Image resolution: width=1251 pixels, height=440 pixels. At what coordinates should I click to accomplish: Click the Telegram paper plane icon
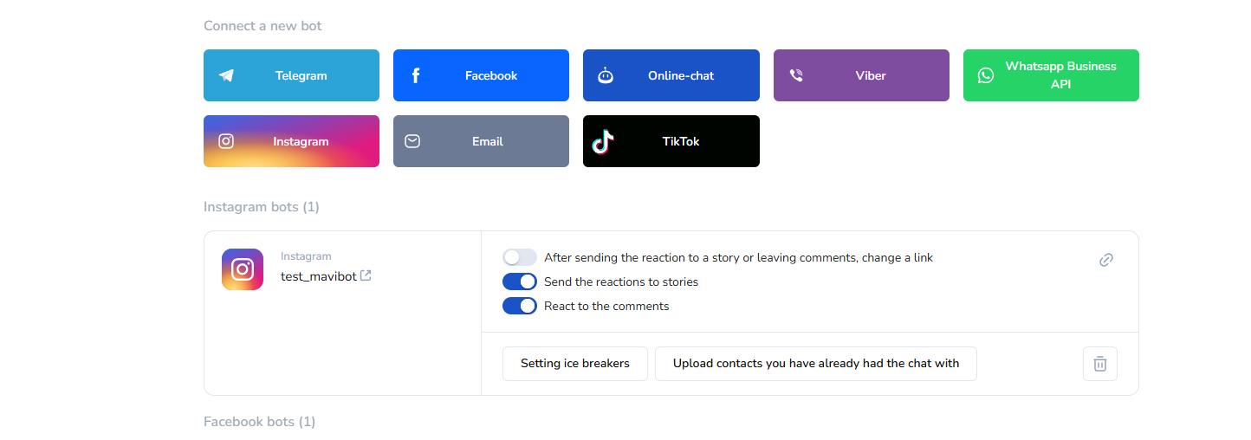tap(226, 75)
